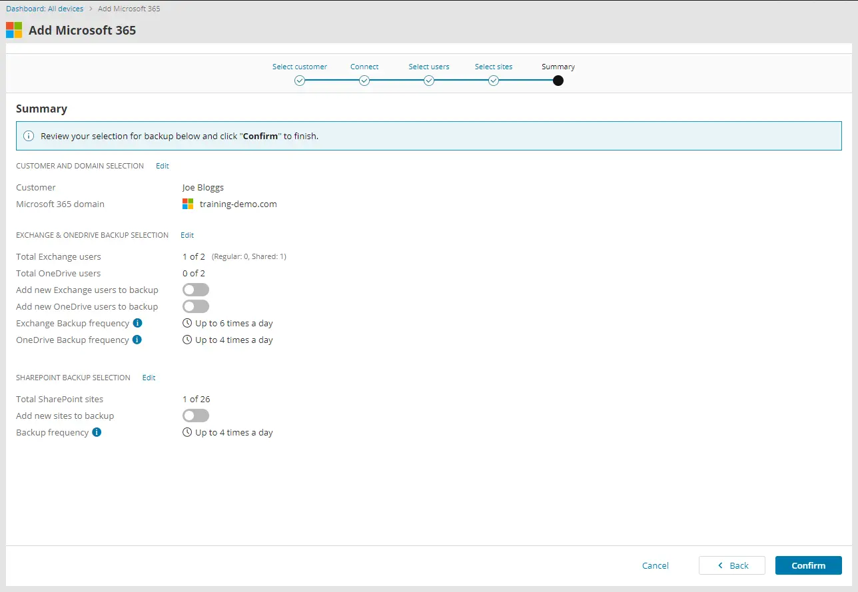This screenshot has height=592, width=858.
Task: Edit the Exchange & OneDrive backup selection
Action: [x=187, y=235]
